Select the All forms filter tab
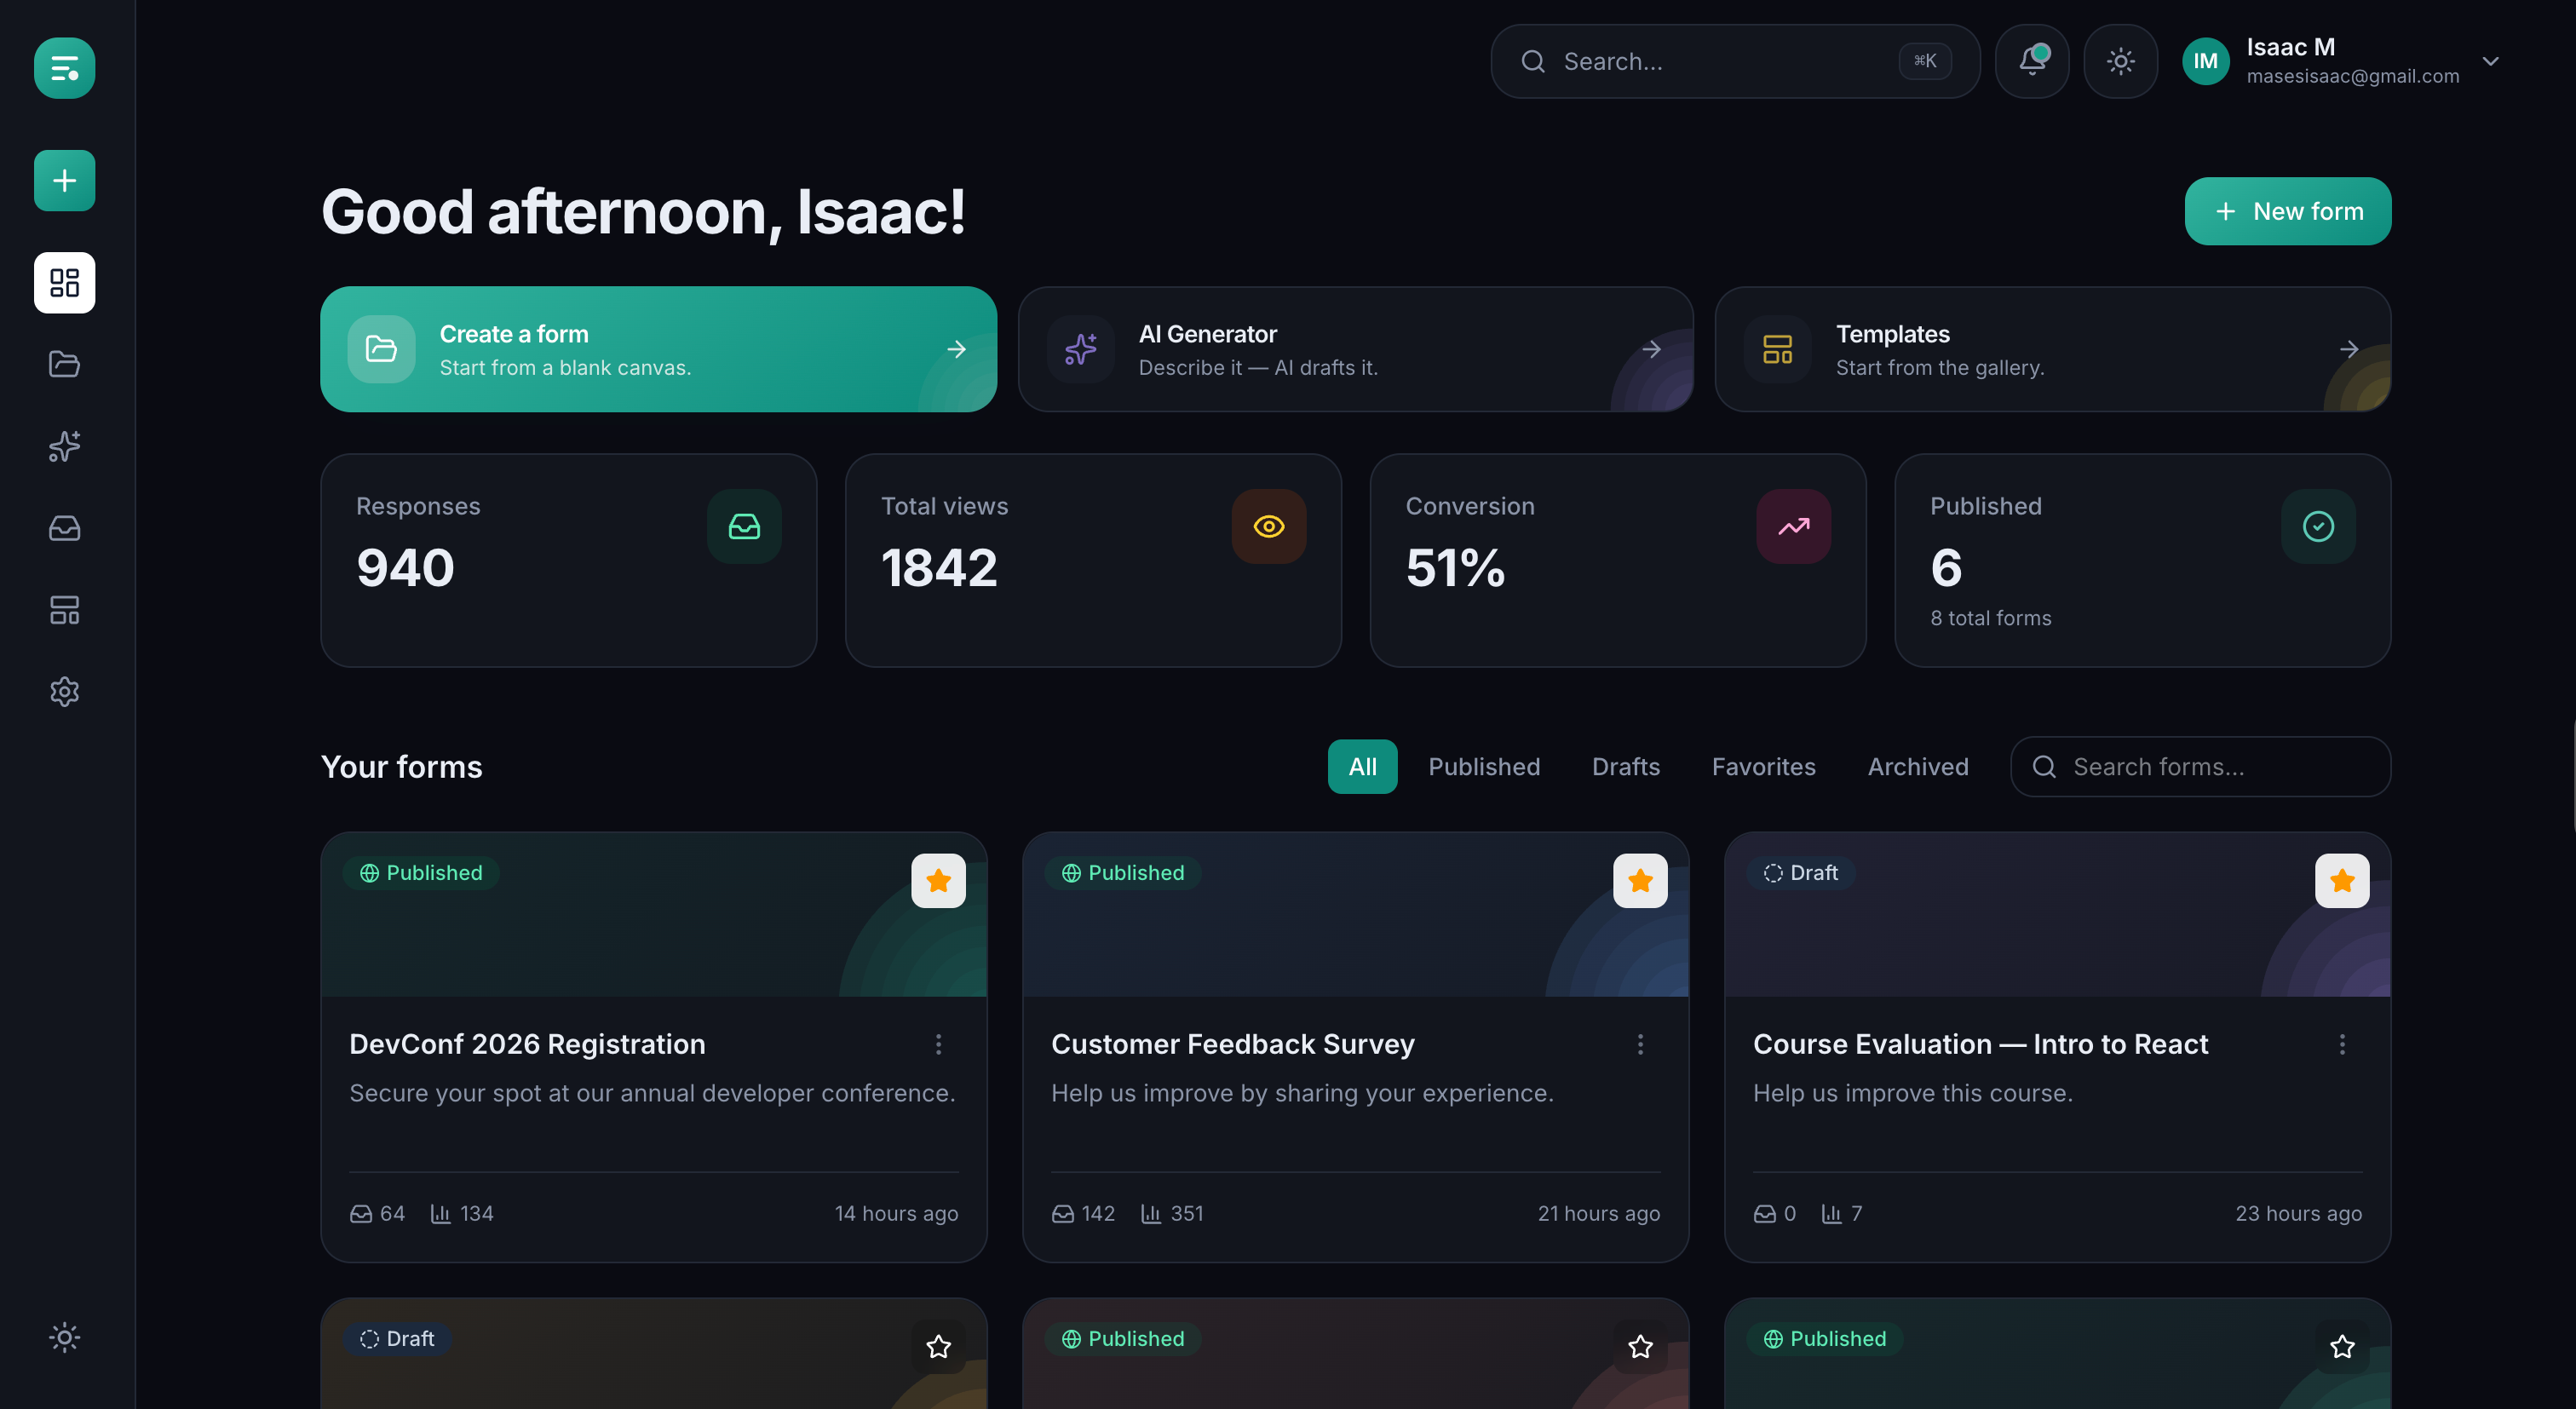This screenshot has width=2576, height=1409. (x=1362, y=766)
